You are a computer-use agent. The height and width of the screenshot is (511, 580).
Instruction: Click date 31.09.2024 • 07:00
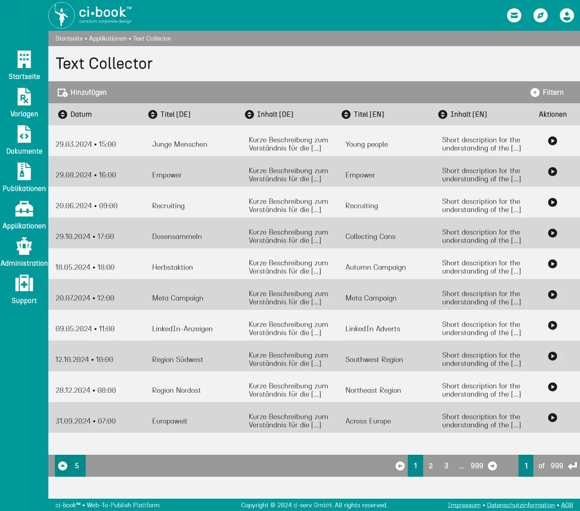click(x=86, y=421)
